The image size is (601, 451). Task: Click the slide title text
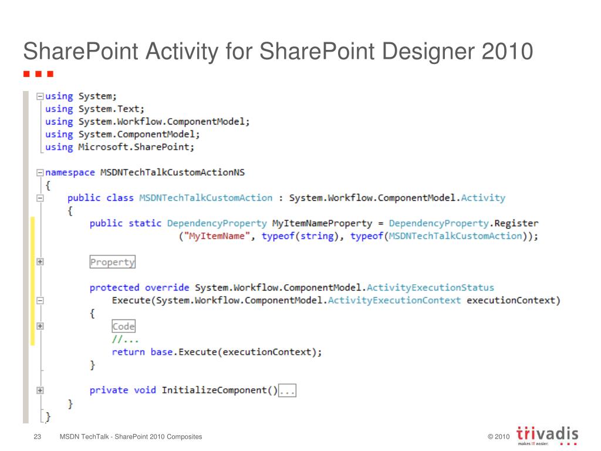point(278,52)
